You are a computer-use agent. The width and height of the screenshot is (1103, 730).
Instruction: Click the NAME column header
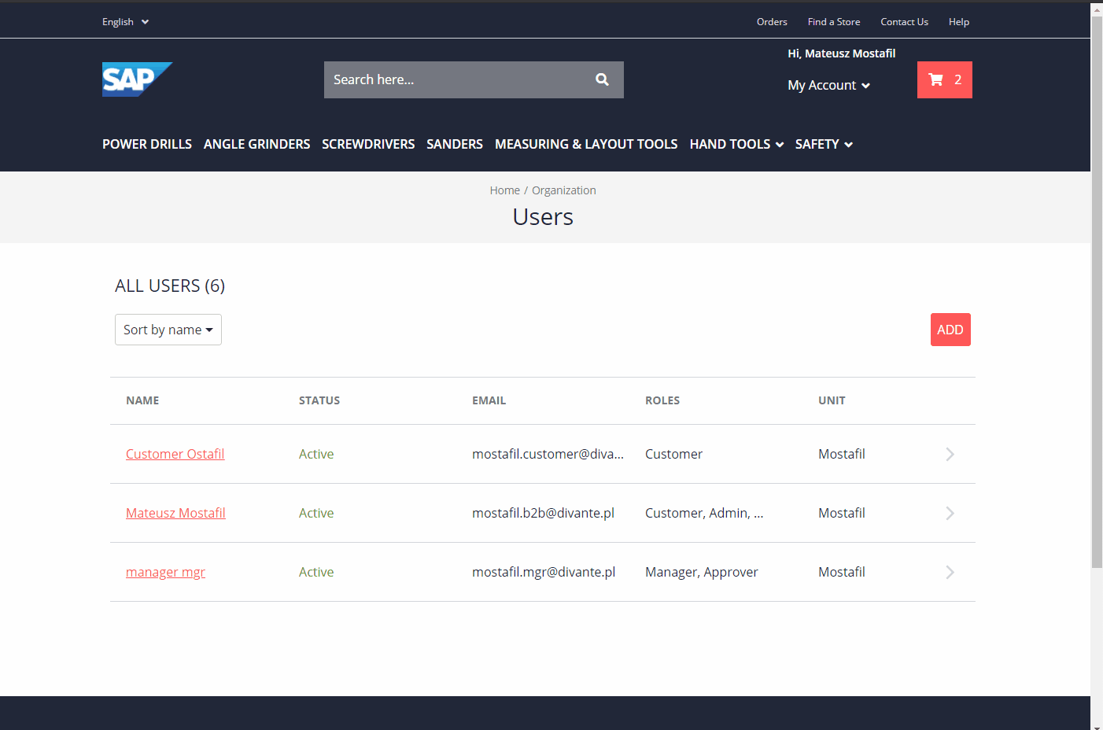tap(142, 400)
